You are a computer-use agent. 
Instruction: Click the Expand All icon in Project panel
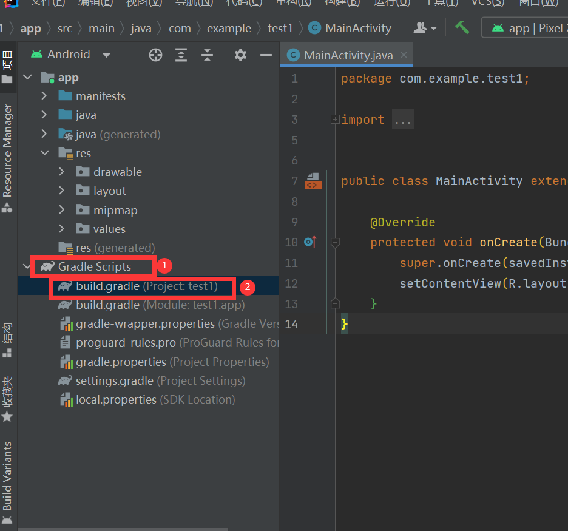click(180, 55)
